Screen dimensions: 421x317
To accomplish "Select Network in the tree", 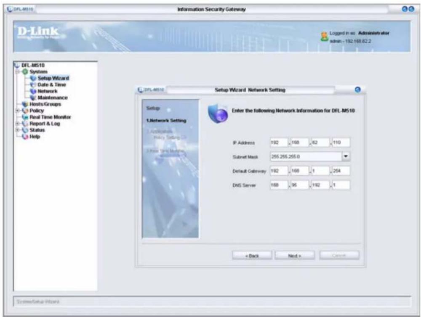I will coord(47,91).
